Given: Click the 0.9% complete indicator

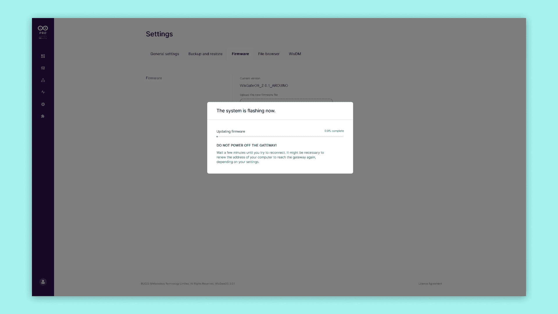Looking at the screenshot, I should 334,131.
